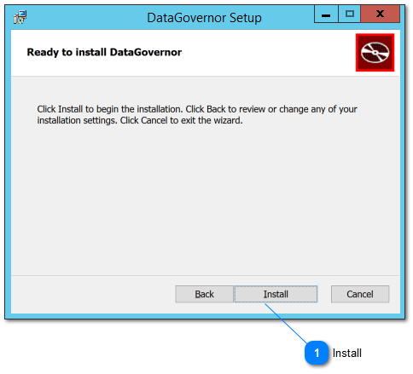Close the DataGovernor Setup window
The height and width of the screenshot is (374, 413).
[x=380, y=14]
